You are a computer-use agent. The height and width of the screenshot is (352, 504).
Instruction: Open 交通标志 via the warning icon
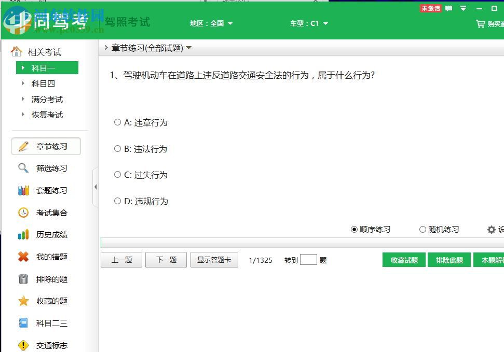pyautogui.click(x=23, y=345)
